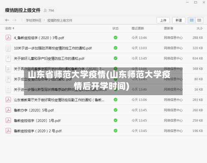Open 山东省教育厅关于做好高校疫情防控后勤工作的通知
Viewport: 207px width, 163px height.
59,100
